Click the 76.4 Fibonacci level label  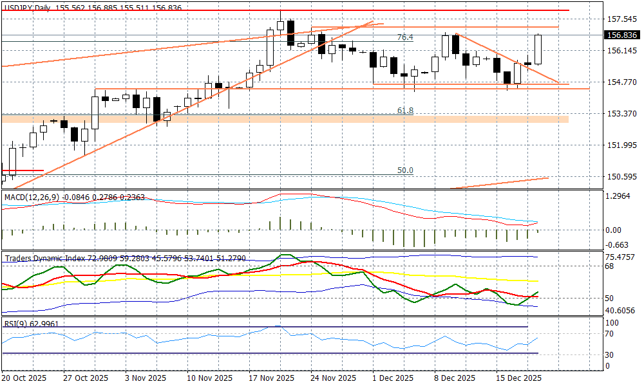[404, 38]
